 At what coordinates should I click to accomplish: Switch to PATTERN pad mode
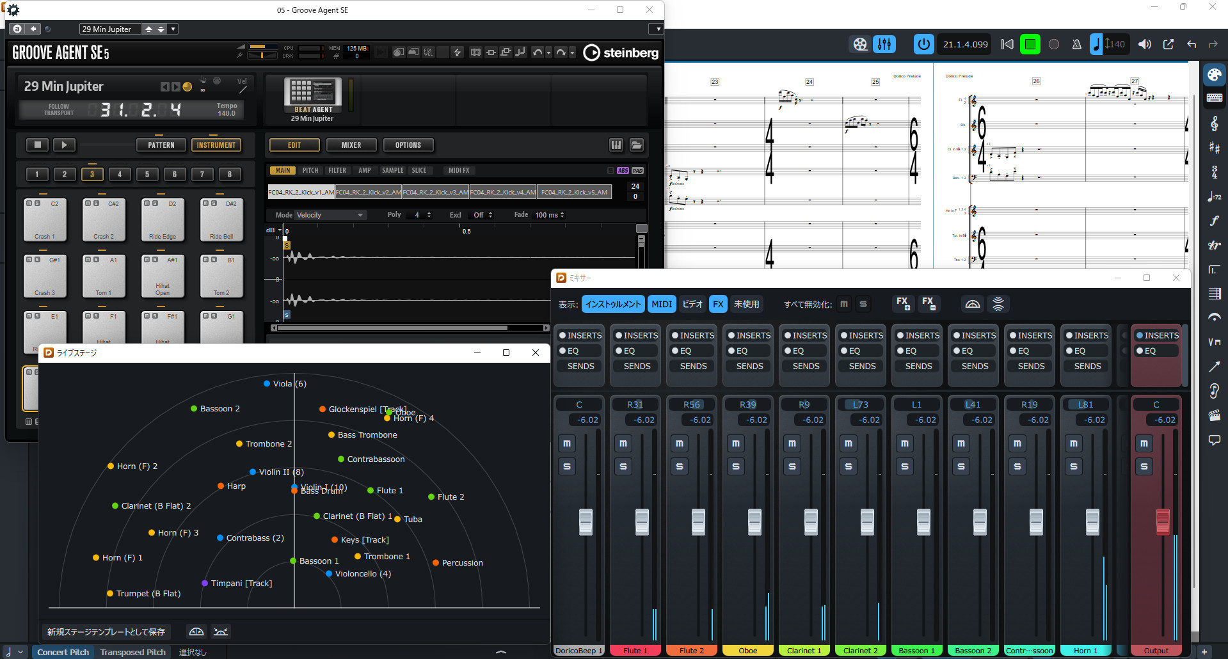point(161,145)
